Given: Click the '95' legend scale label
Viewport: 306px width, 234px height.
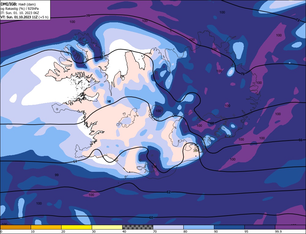Looking at the screenshot, I should [x=246, y=232].
